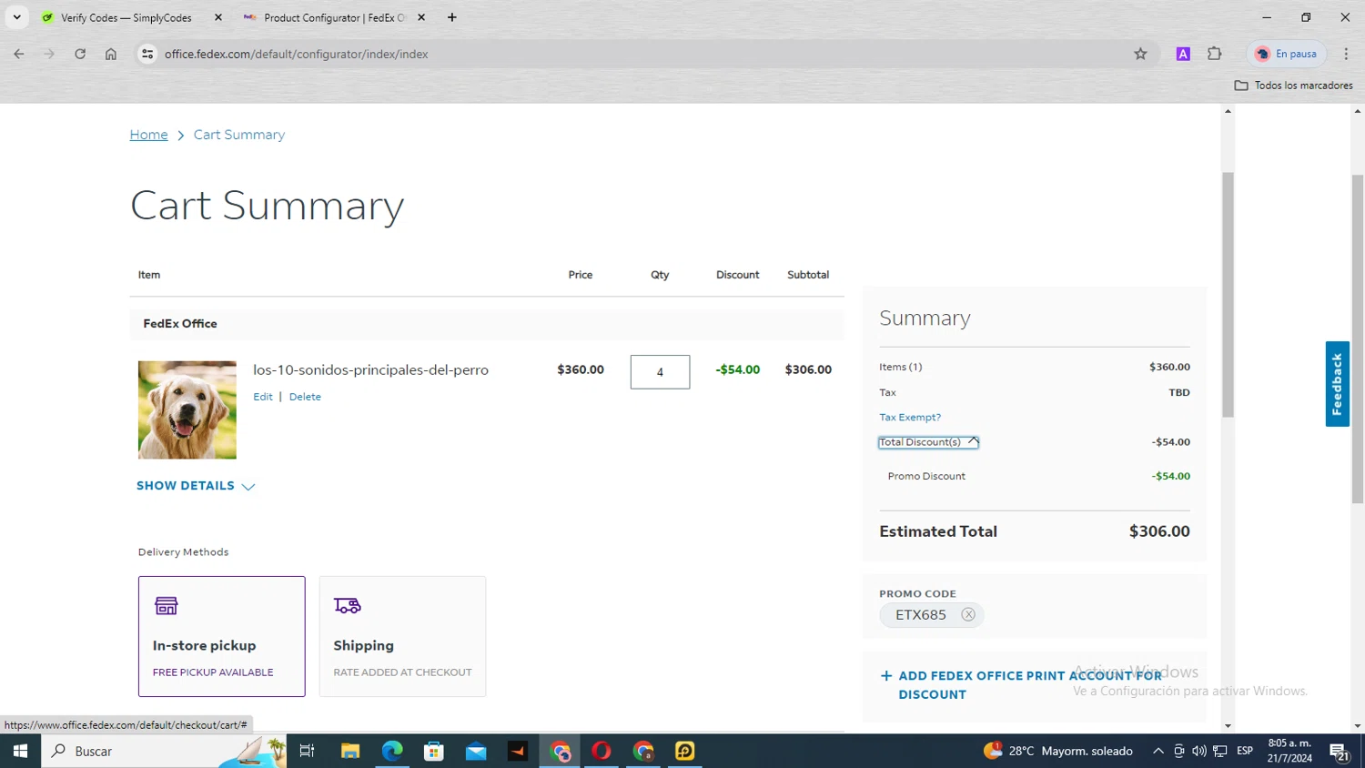Viewport: 1365px width, 768px height.
Task: Click the taskbar Buscar search box
Action: click(164, 751)
